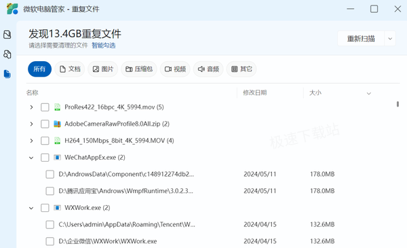Select the WXWork.exe (2) row name

click(x=88, y=208)
